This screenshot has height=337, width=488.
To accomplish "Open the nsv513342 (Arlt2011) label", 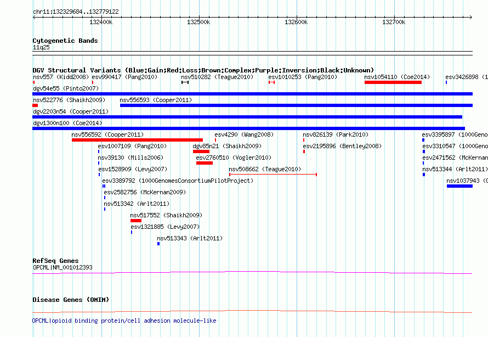I will [137, 204].
